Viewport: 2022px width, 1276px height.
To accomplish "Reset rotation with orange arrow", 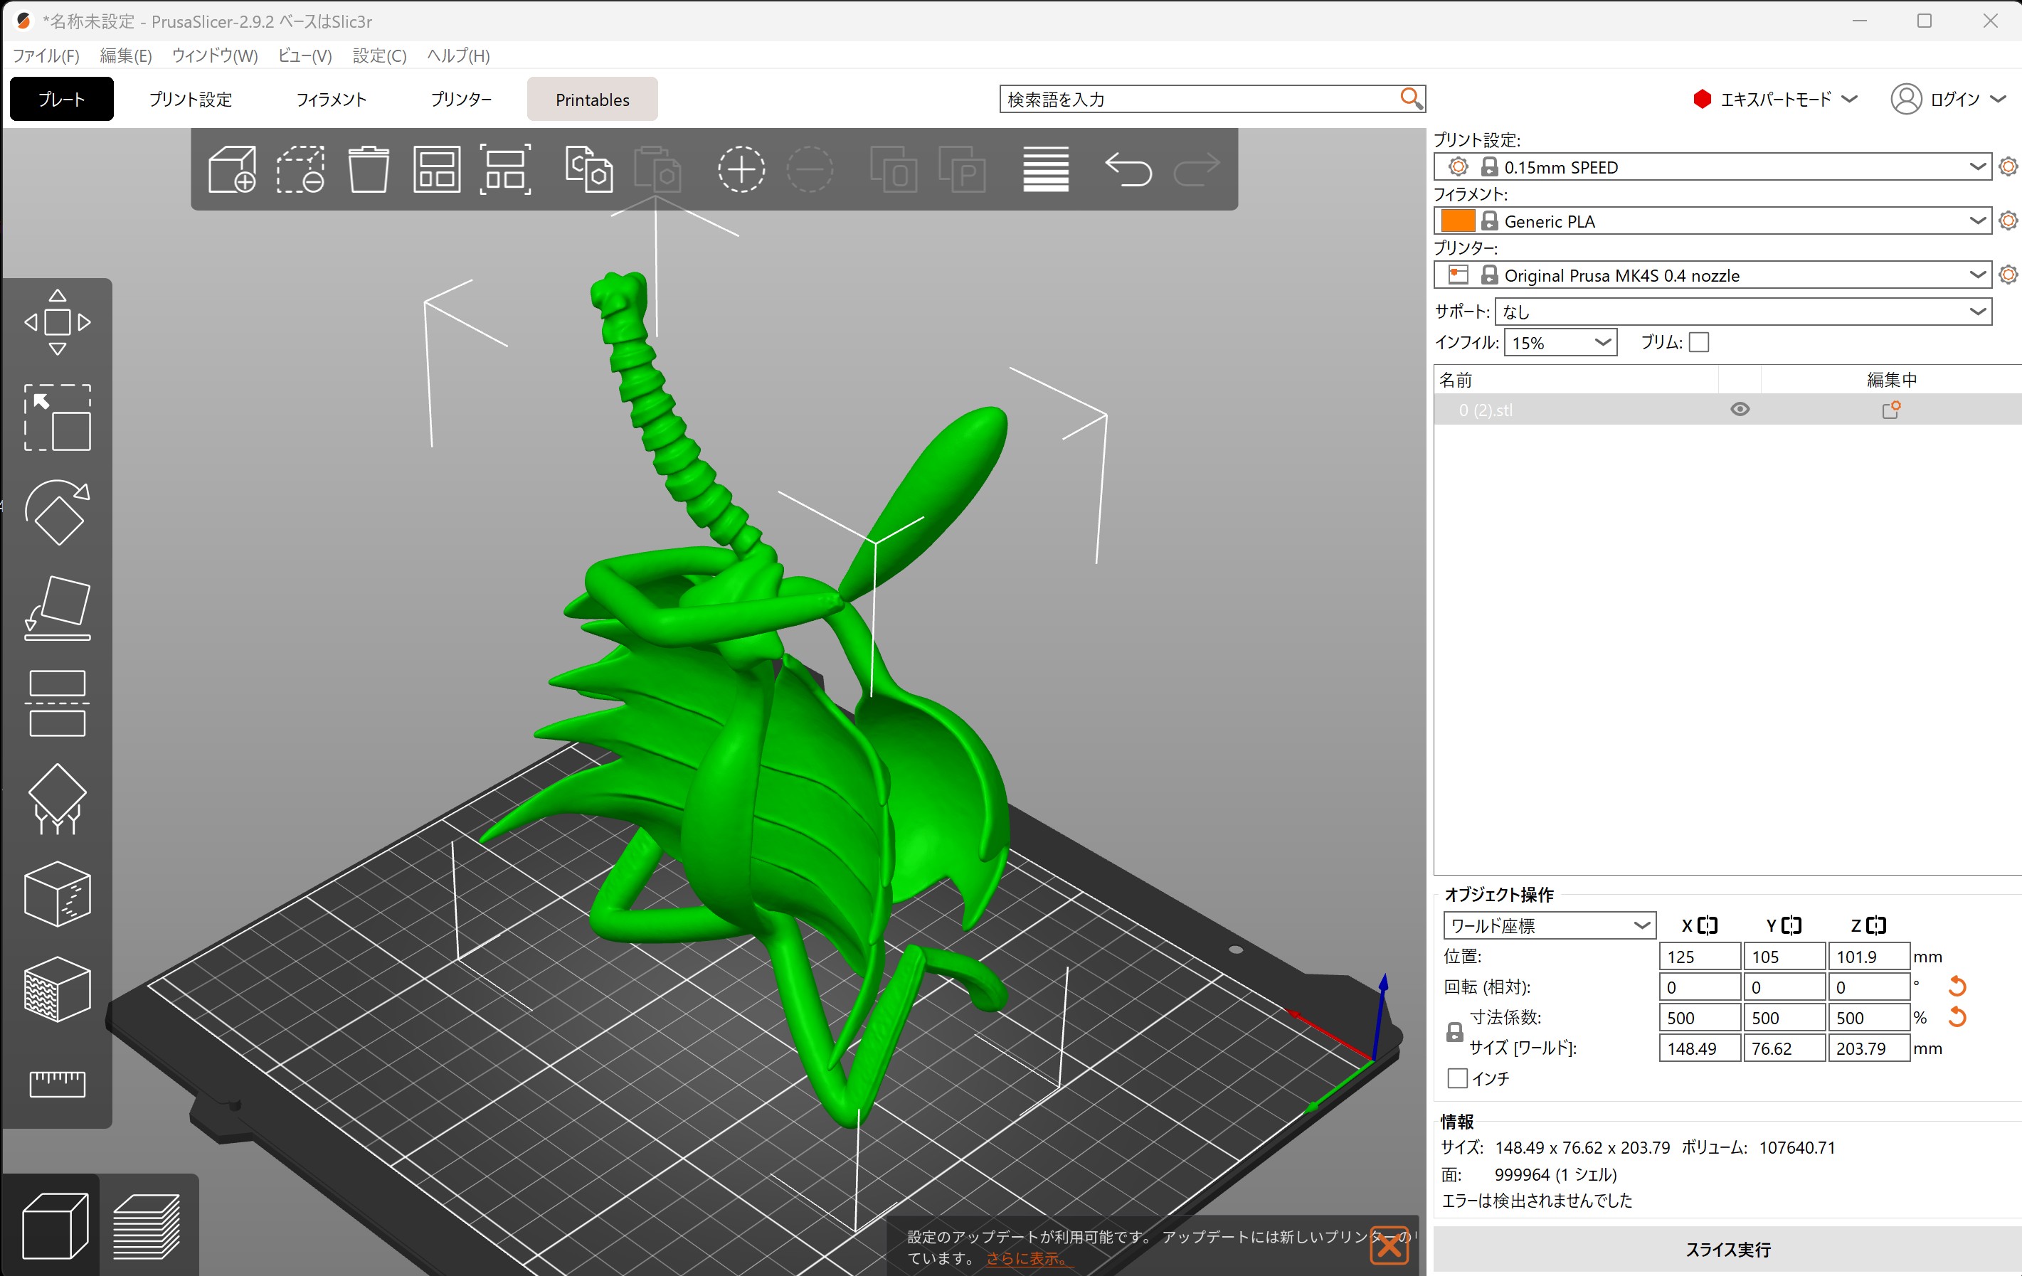I will (1957, 987).
